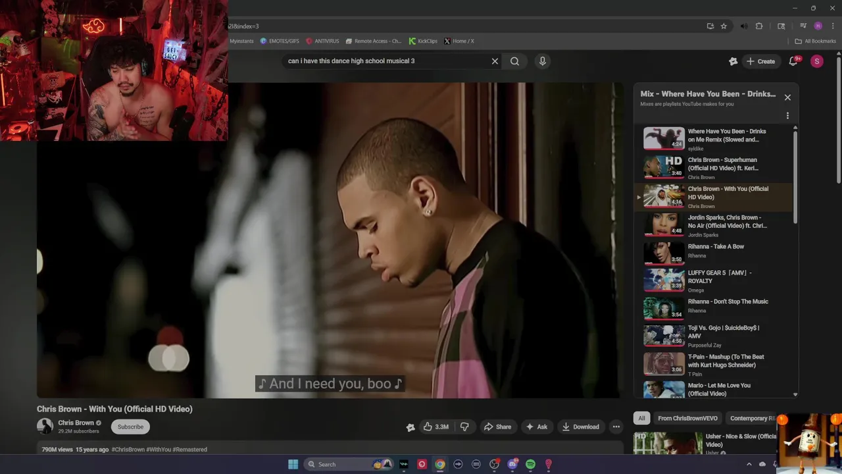Share the Chris Brown video
The width and height of the screenshot is (842, 474).
point(497,427)
